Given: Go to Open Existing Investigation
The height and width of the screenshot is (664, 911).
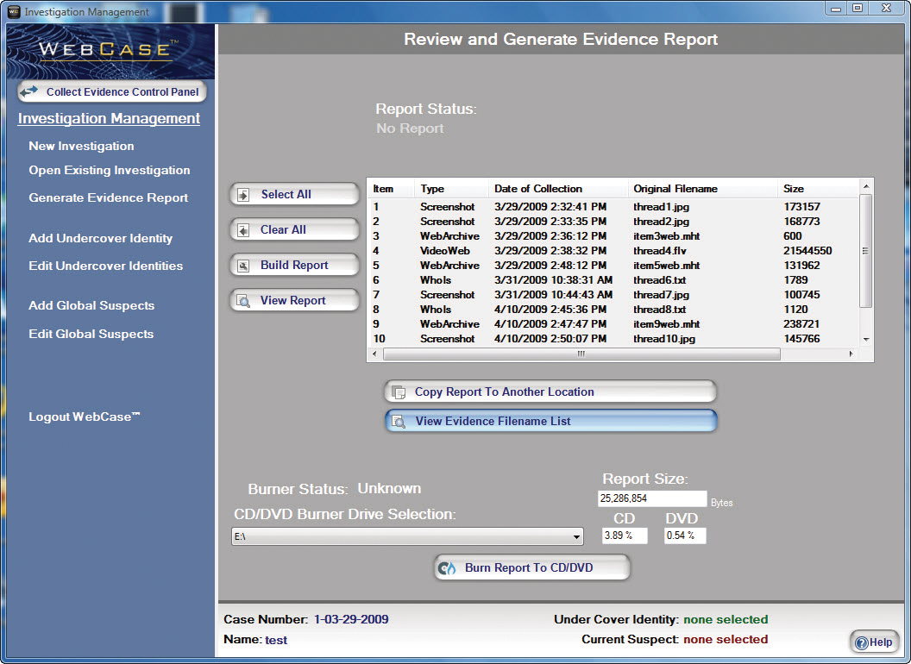Looking at the screenshot, I should point(109,171).
